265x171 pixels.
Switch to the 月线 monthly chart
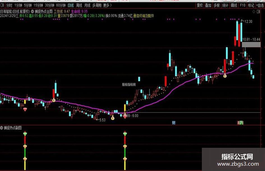[x=87, y=5]
